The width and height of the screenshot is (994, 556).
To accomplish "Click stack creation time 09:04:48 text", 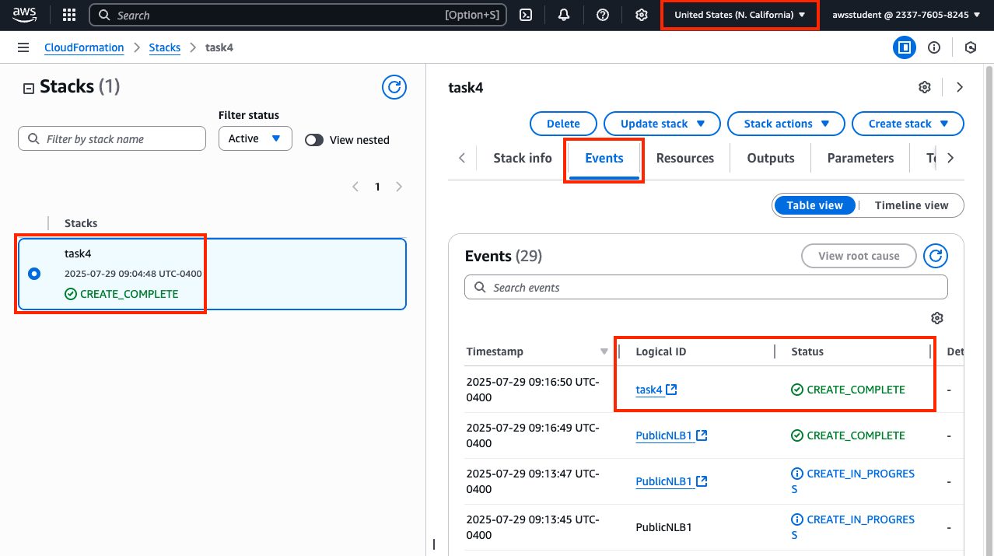I will coord(133,274).
